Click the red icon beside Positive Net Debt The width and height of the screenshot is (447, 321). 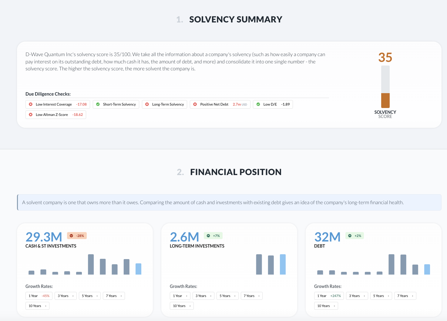coord(195,104)
